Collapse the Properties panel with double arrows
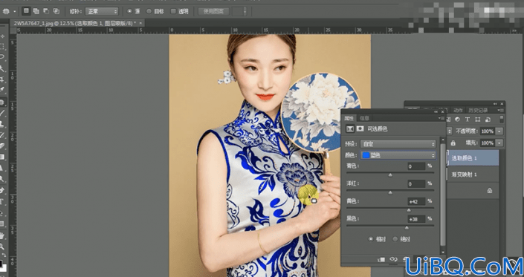 coord(436,112)
